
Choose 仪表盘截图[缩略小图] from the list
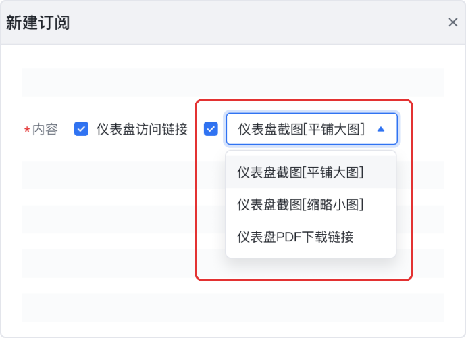click(301, 204)
